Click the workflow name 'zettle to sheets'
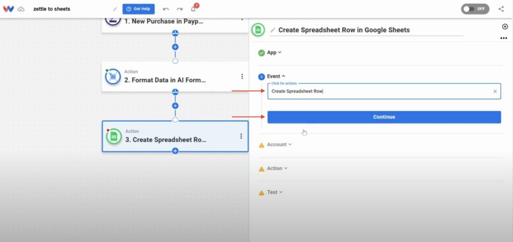The width and height of the screenshot is (513, 242). click(52, 9)
